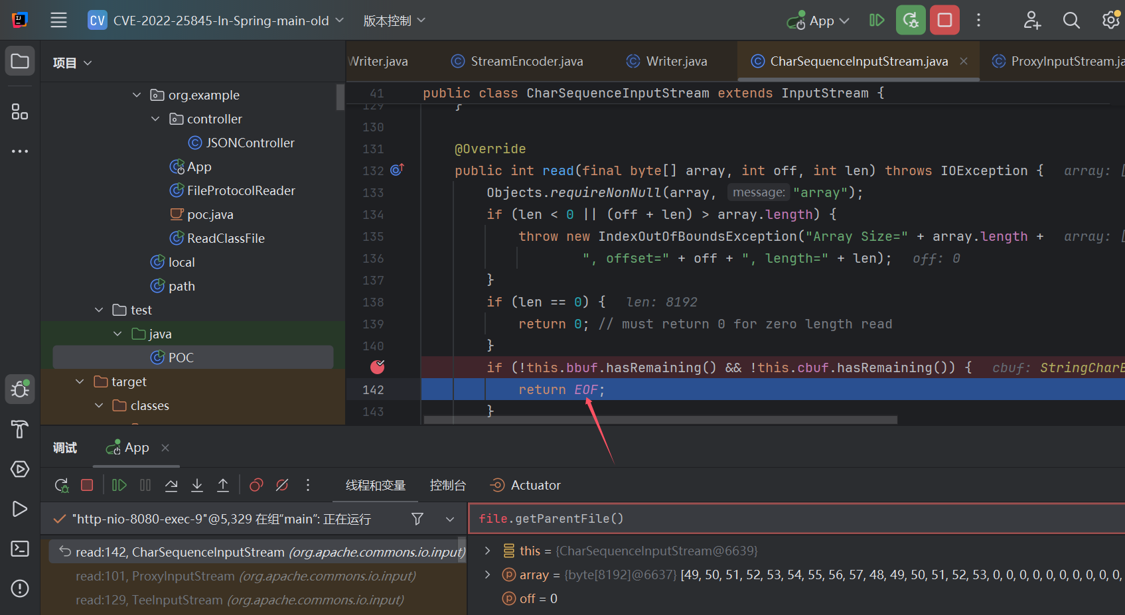Step into in debug toolbar
1125x615 pixels.
click(197, 485)
